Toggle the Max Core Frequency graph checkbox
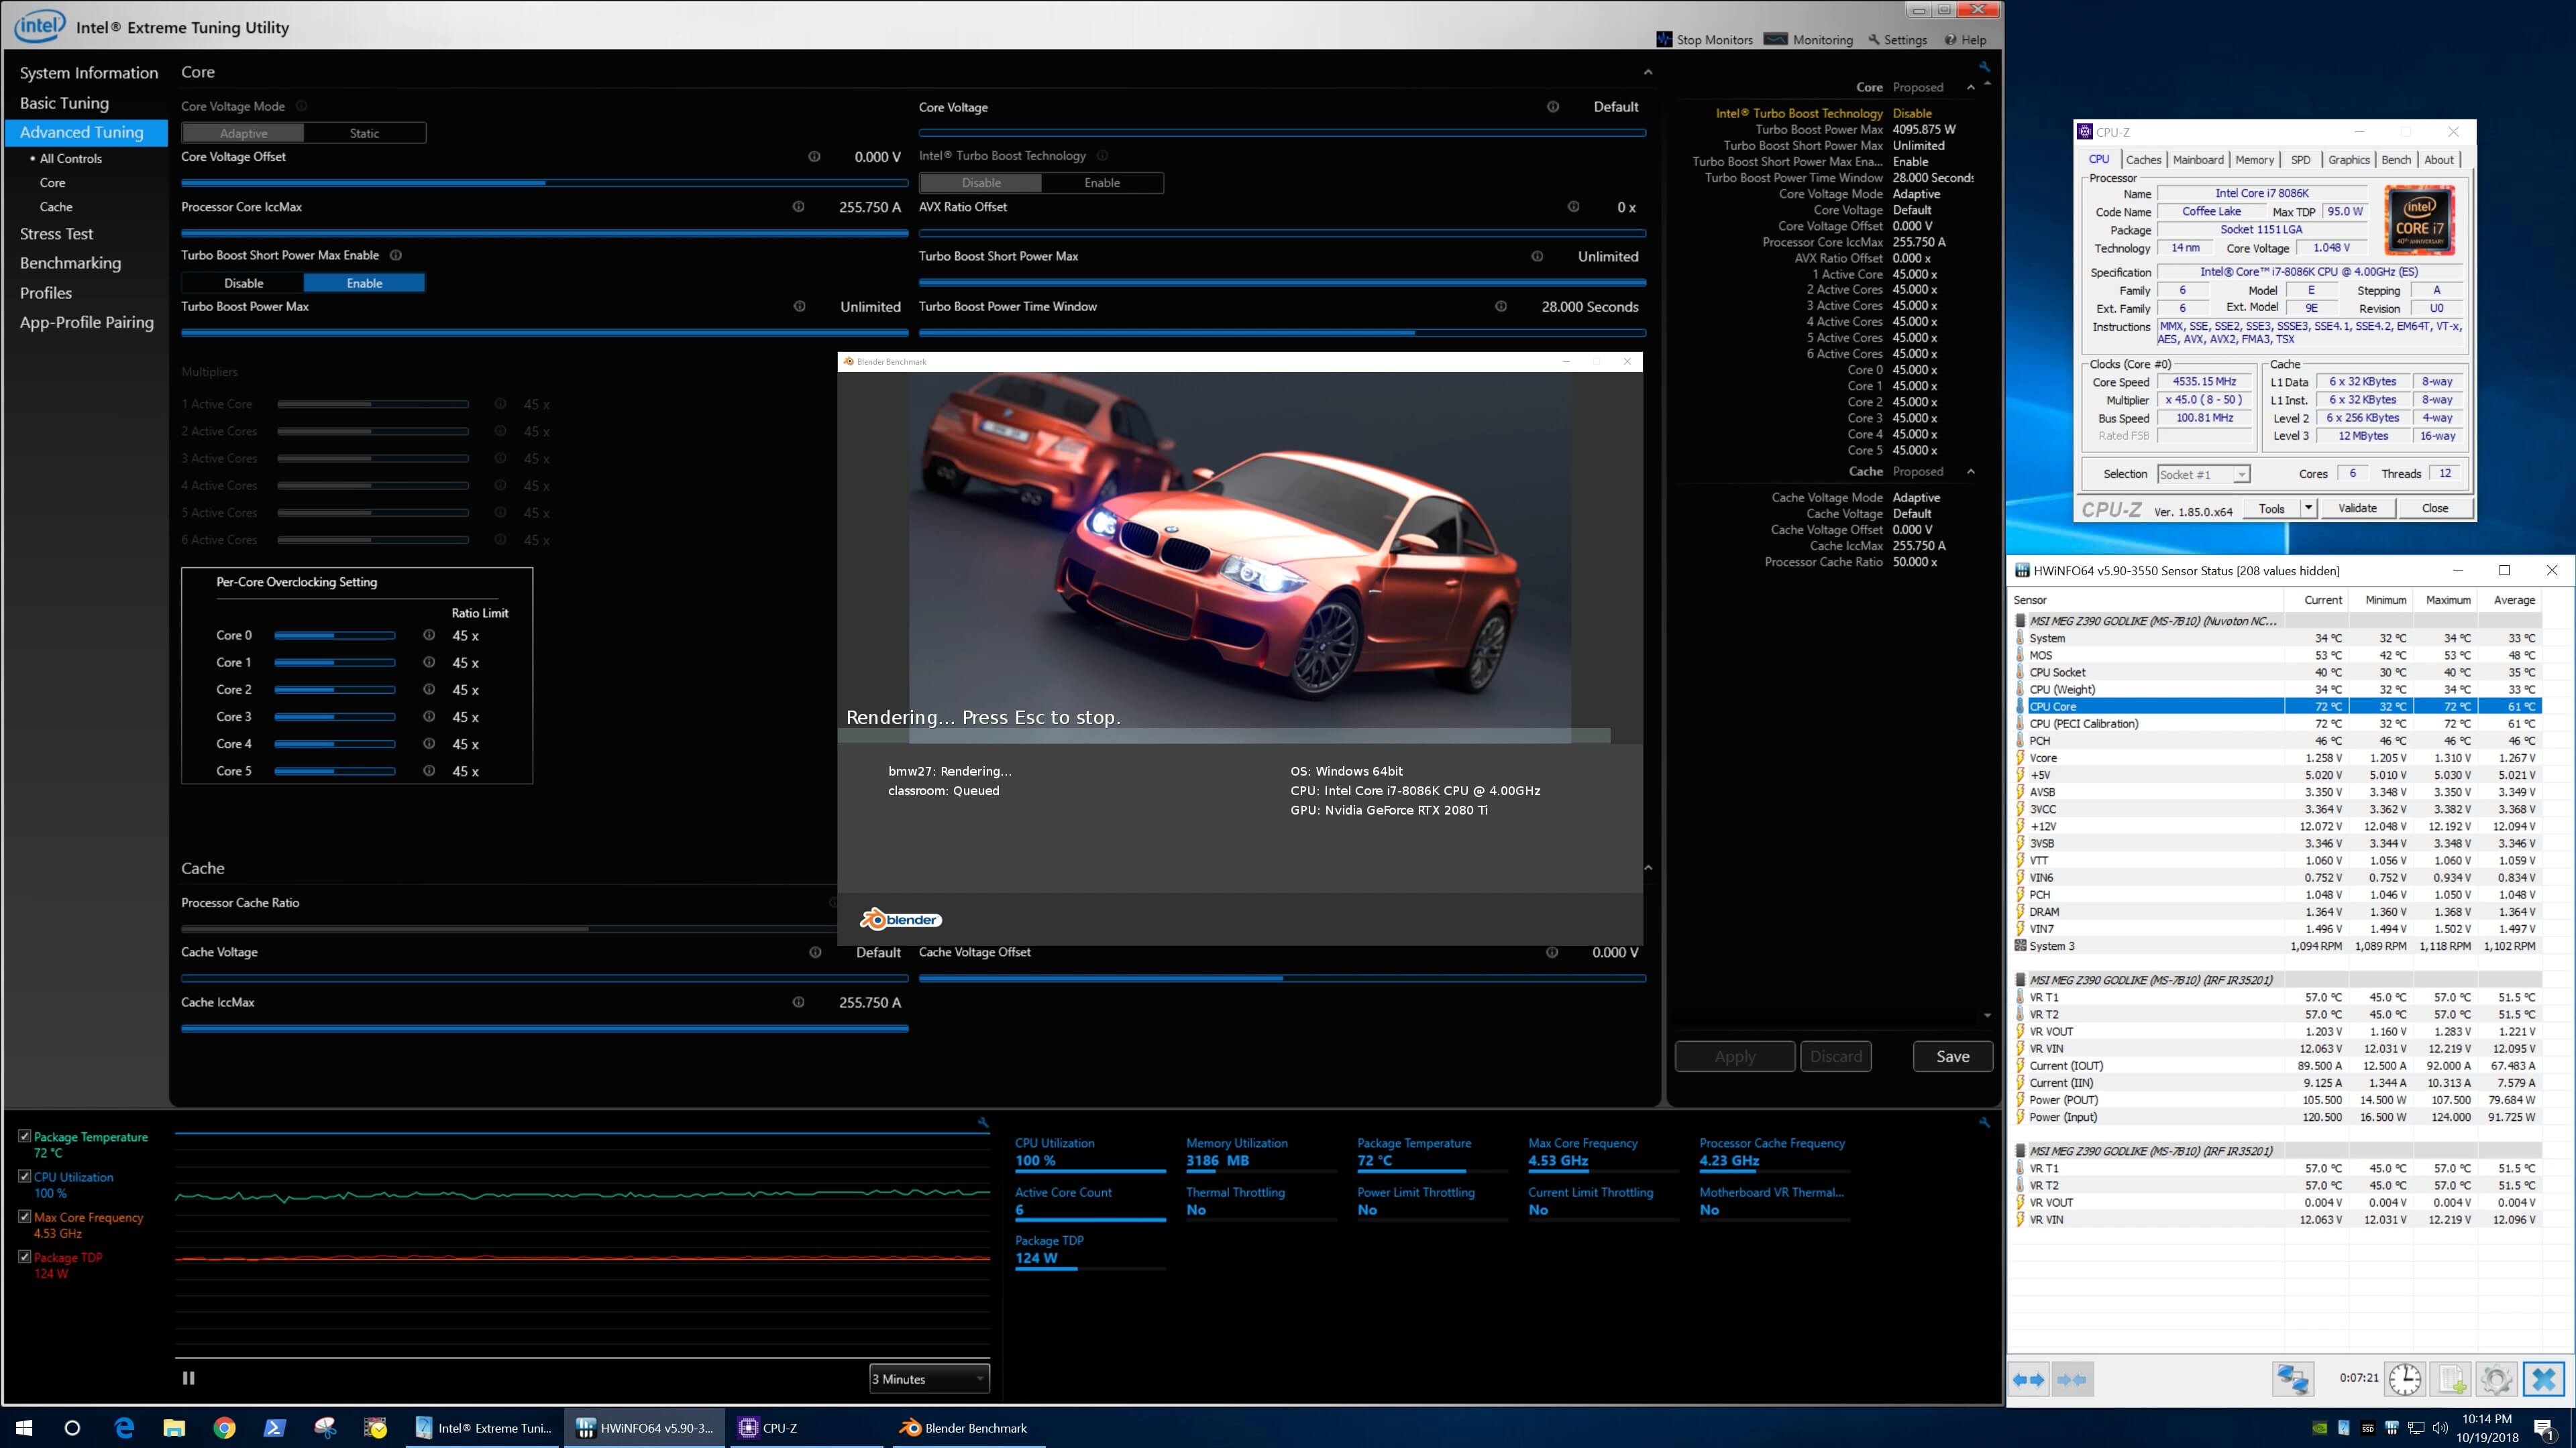The width and height of the screenshot is (2576, 1448). (24, 1216)
